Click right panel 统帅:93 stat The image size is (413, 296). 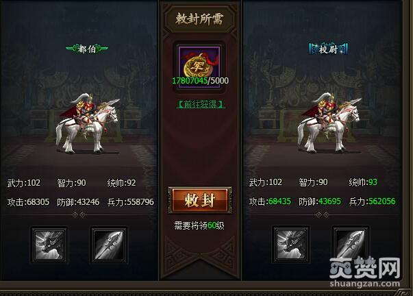(x=363, y=182)
